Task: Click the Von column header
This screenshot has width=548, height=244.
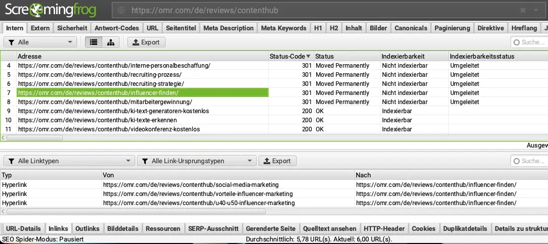Action: [x=228, y=175]
